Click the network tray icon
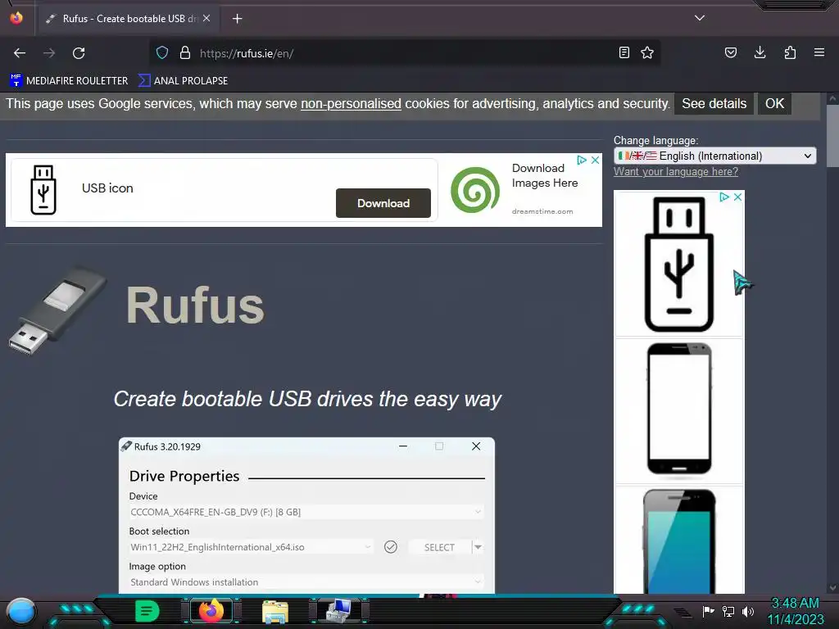 click(728, 611)
